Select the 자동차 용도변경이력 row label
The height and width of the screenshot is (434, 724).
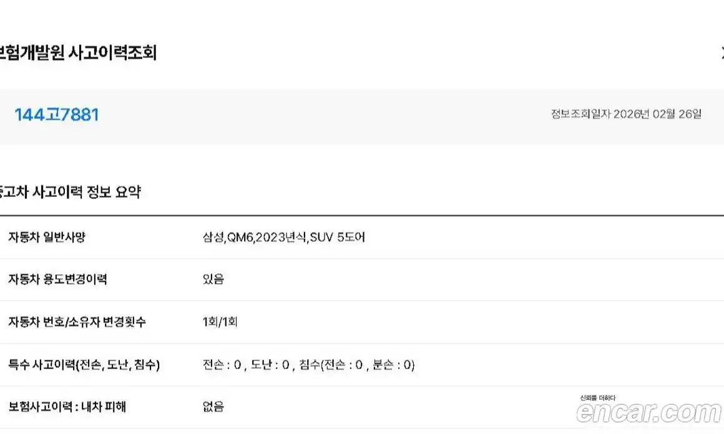(57, 279)
